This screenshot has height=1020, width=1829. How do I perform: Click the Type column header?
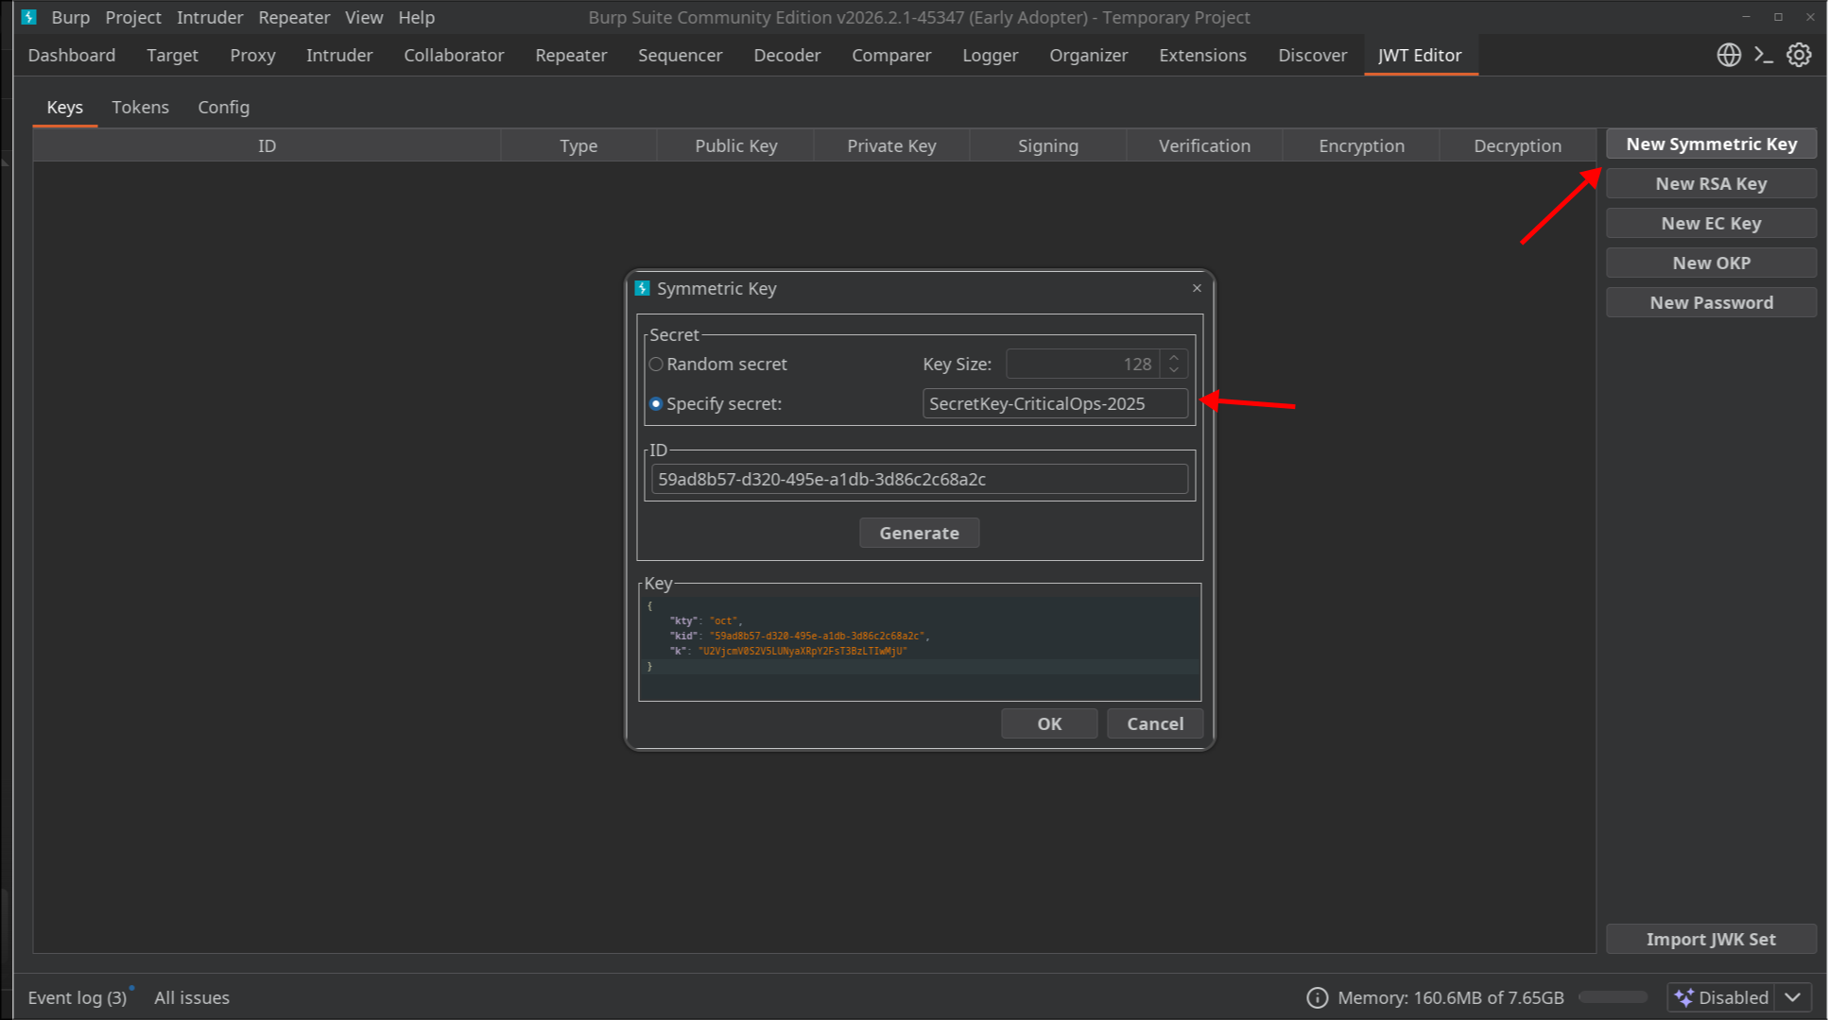coord(578,145)
